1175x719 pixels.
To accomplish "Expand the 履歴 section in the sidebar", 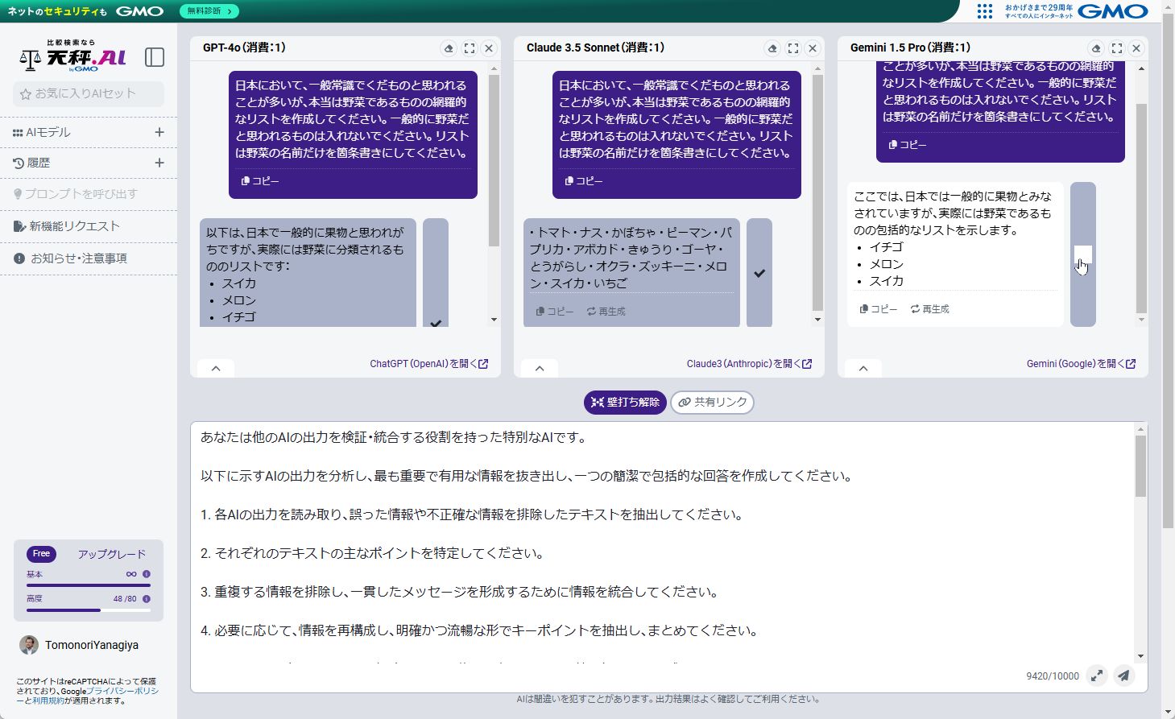I will click(159, 163).
